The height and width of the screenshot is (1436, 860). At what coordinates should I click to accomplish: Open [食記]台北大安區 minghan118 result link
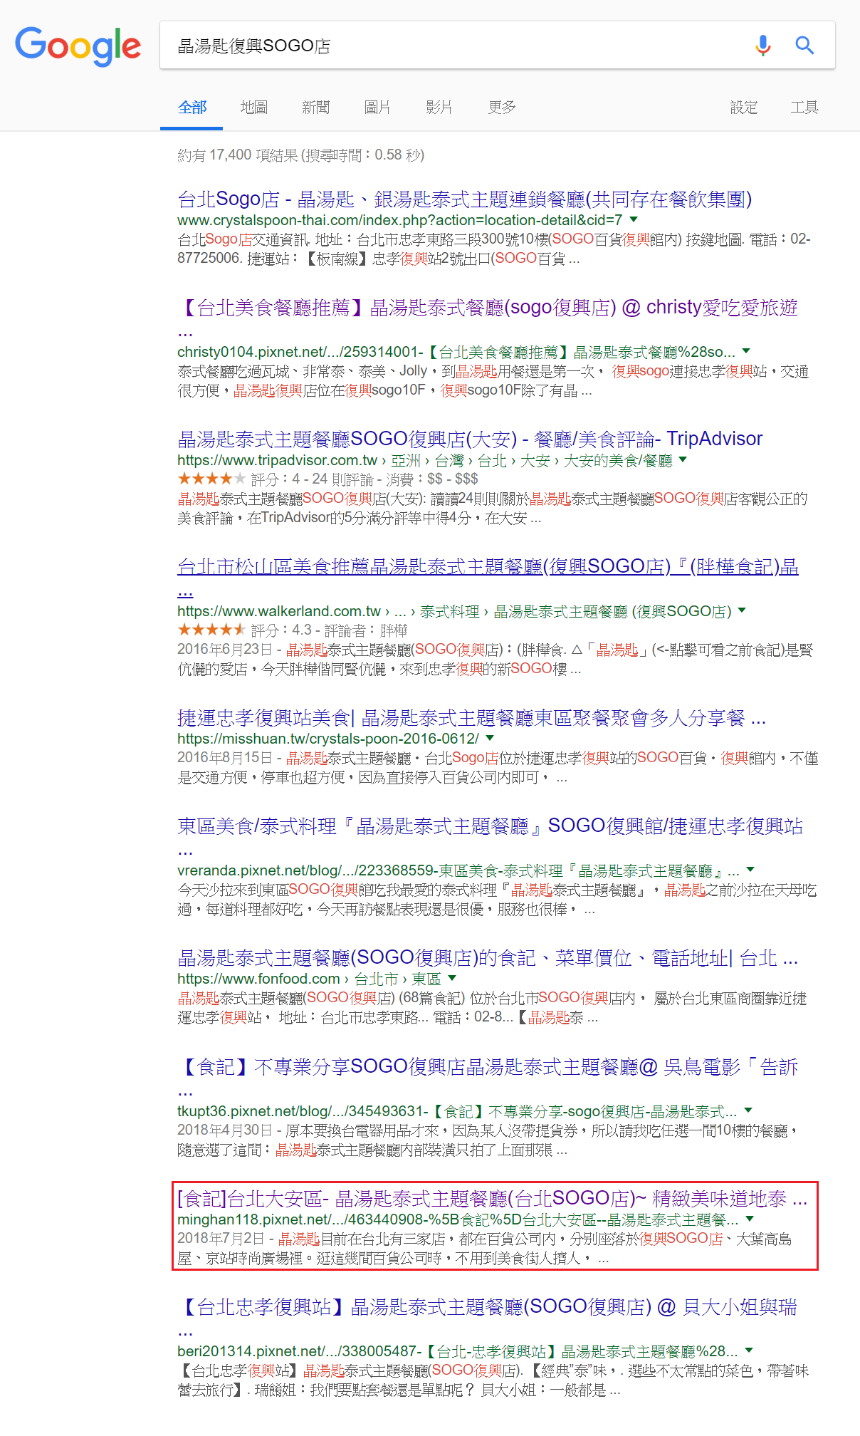(x=492, y=1199)
